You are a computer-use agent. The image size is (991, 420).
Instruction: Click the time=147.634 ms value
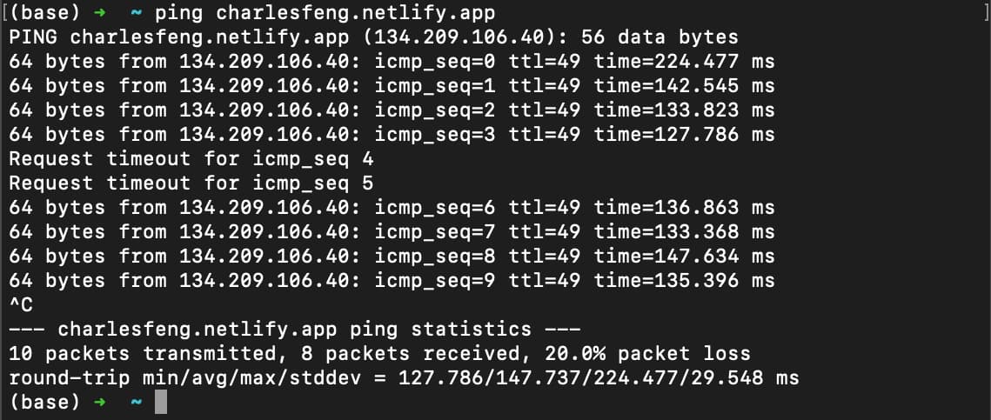coord(684,256)
